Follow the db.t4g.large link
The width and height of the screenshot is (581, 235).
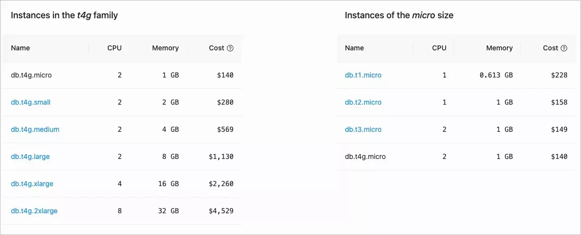pyautogui.click(x=30, y=157)
